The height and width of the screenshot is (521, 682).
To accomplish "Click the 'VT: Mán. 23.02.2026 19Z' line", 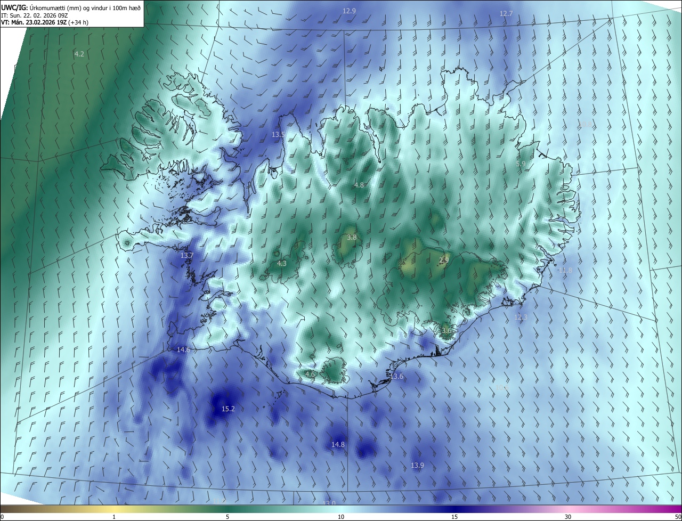I will click(x=45, y=22).
